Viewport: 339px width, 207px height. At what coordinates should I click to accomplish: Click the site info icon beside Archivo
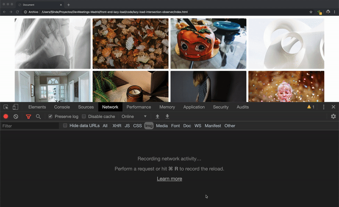(x=25, y=12)
